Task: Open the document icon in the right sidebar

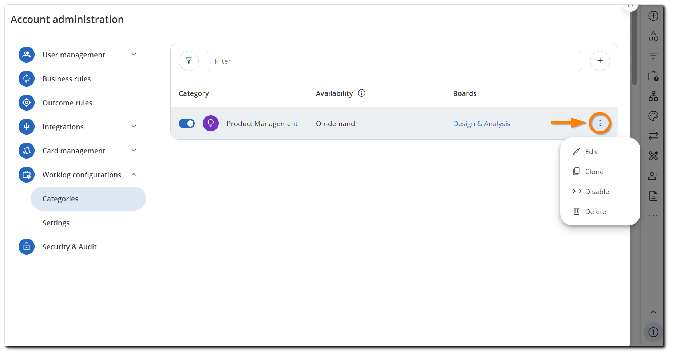Action: (x=653, y=196)
